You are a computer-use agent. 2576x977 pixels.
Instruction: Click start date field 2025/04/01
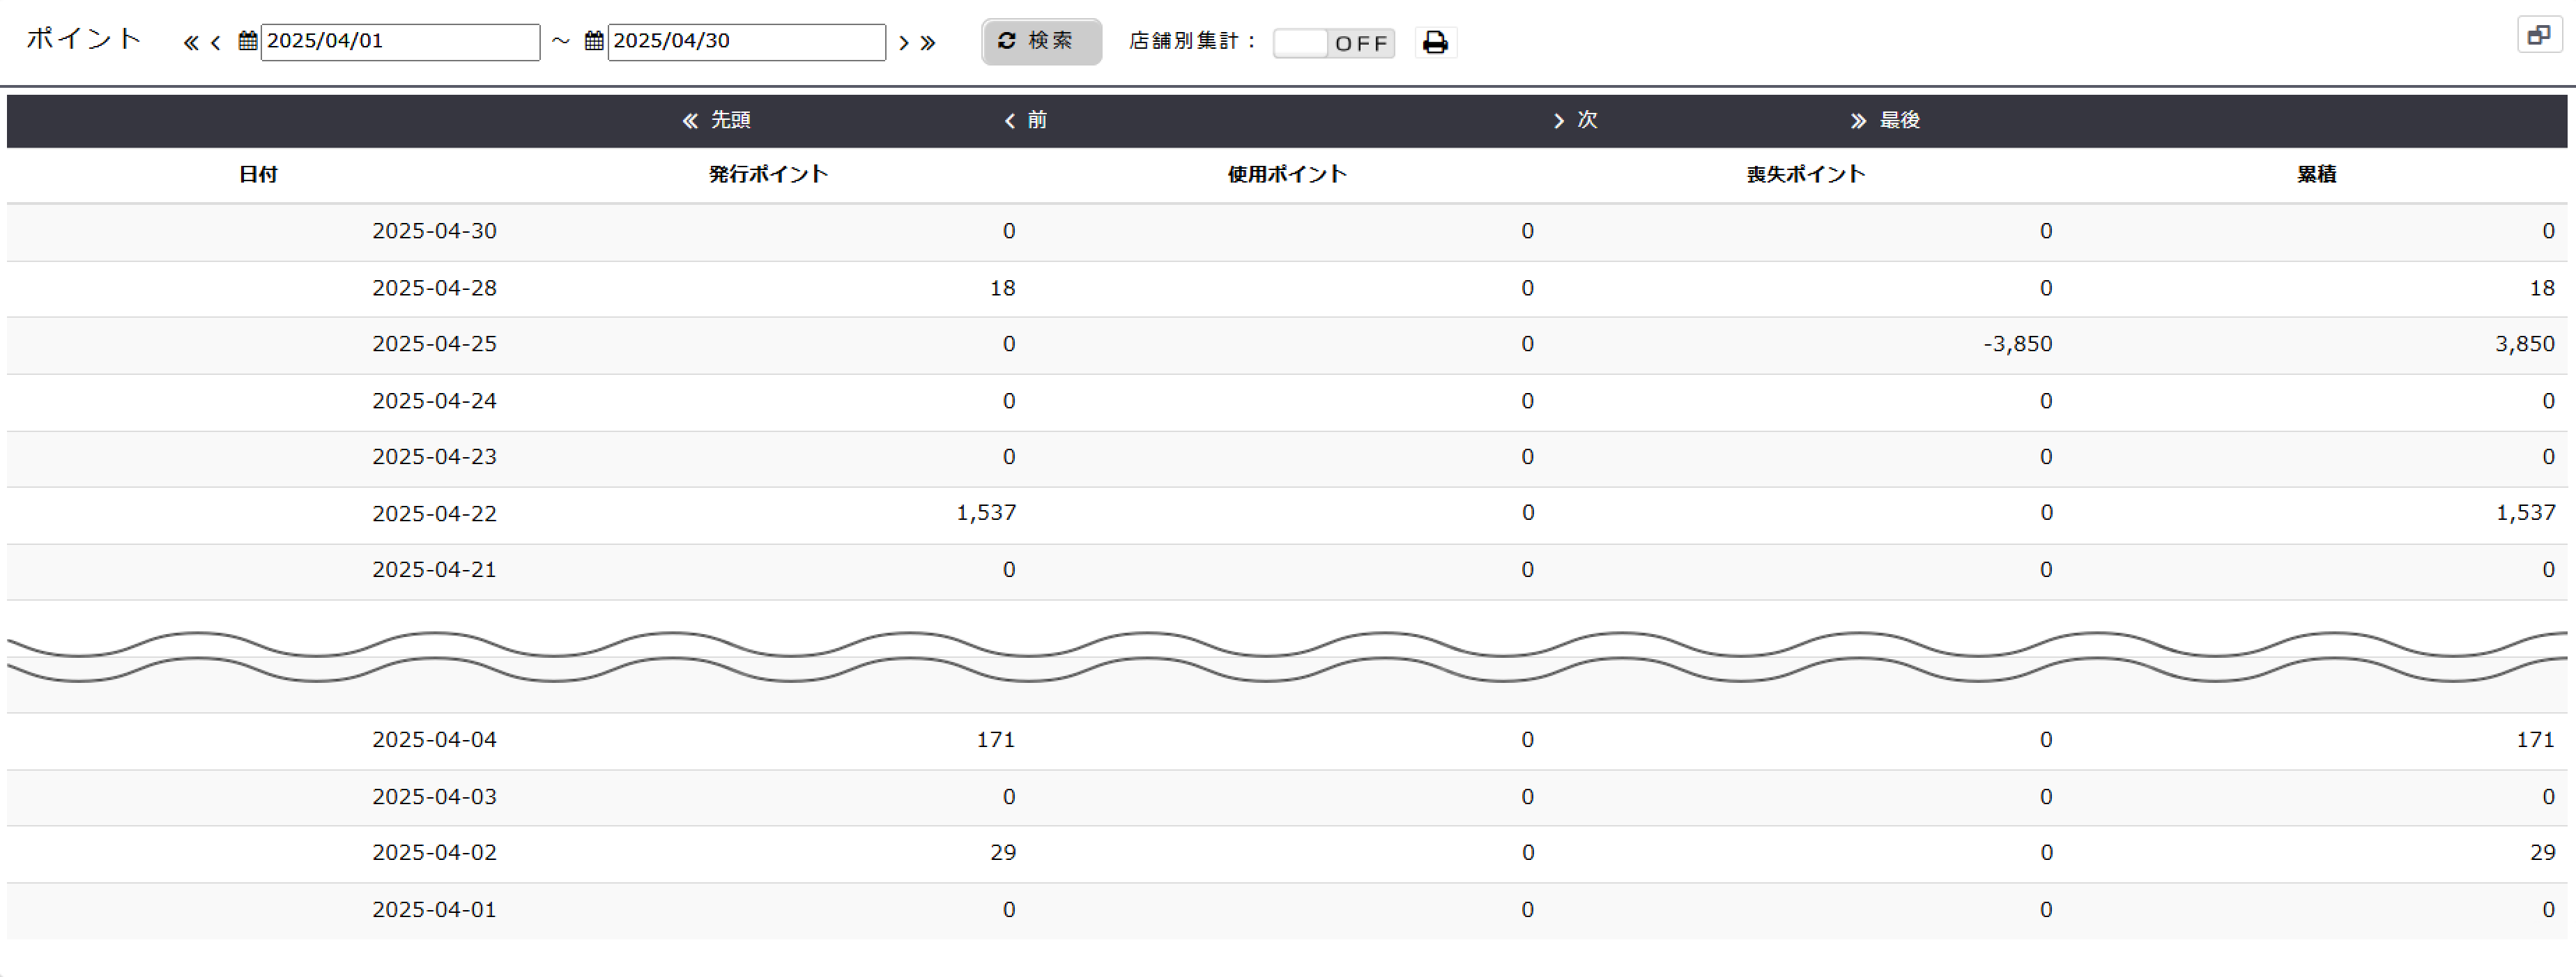click(400, 42)
